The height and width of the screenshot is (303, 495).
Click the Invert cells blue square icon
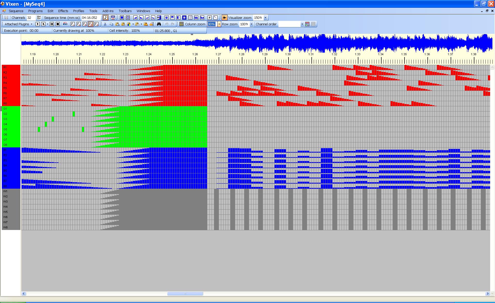(184, 18)
